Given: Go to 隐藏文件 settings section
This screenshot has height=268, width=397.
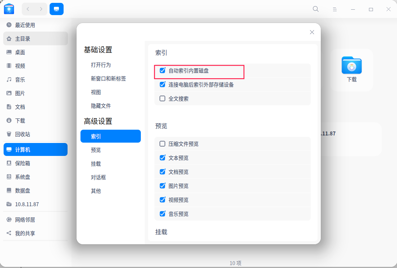Looking at the screenshot, I should pyautogui.click(x=101, y=106).
